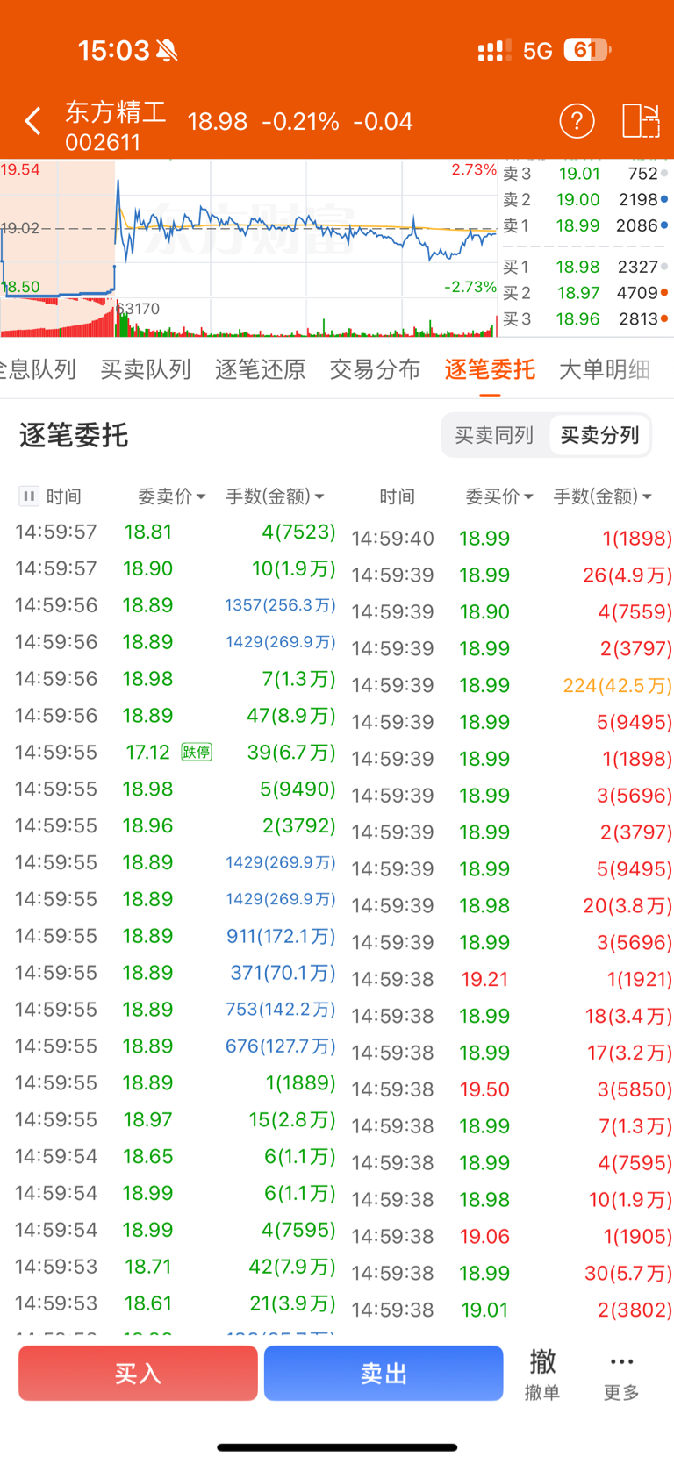Open buy-side 手数(金额) sort dropdown

[x=603, y=496]
